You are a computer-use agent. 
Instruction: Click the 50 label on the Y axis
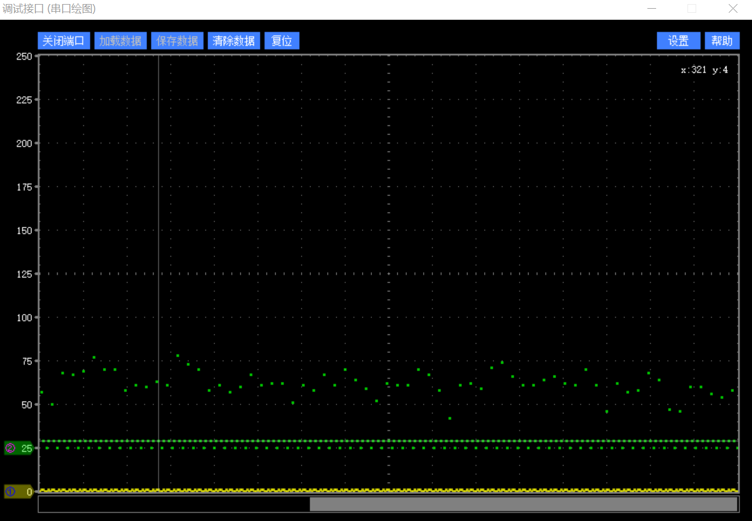tap(26, 405)
